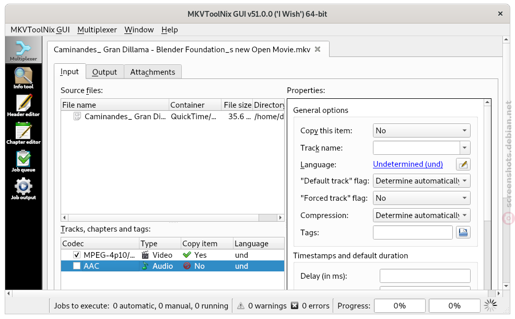Close the MKVToolNix window
515x319 pixels.
coord(500,14)
